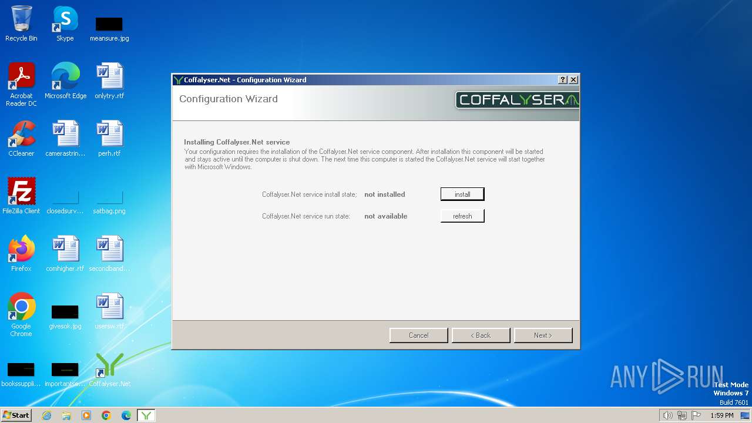Click the install button for the Coffalyser.Net service
Screen dimensions: 752x423
(462, 194)
